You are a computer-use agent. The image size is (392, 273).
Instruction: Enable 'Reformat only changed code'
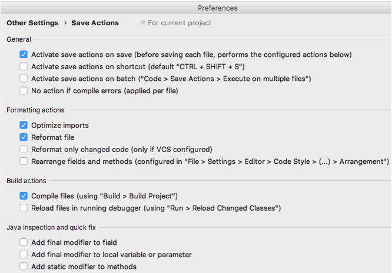tap(24, 149)
